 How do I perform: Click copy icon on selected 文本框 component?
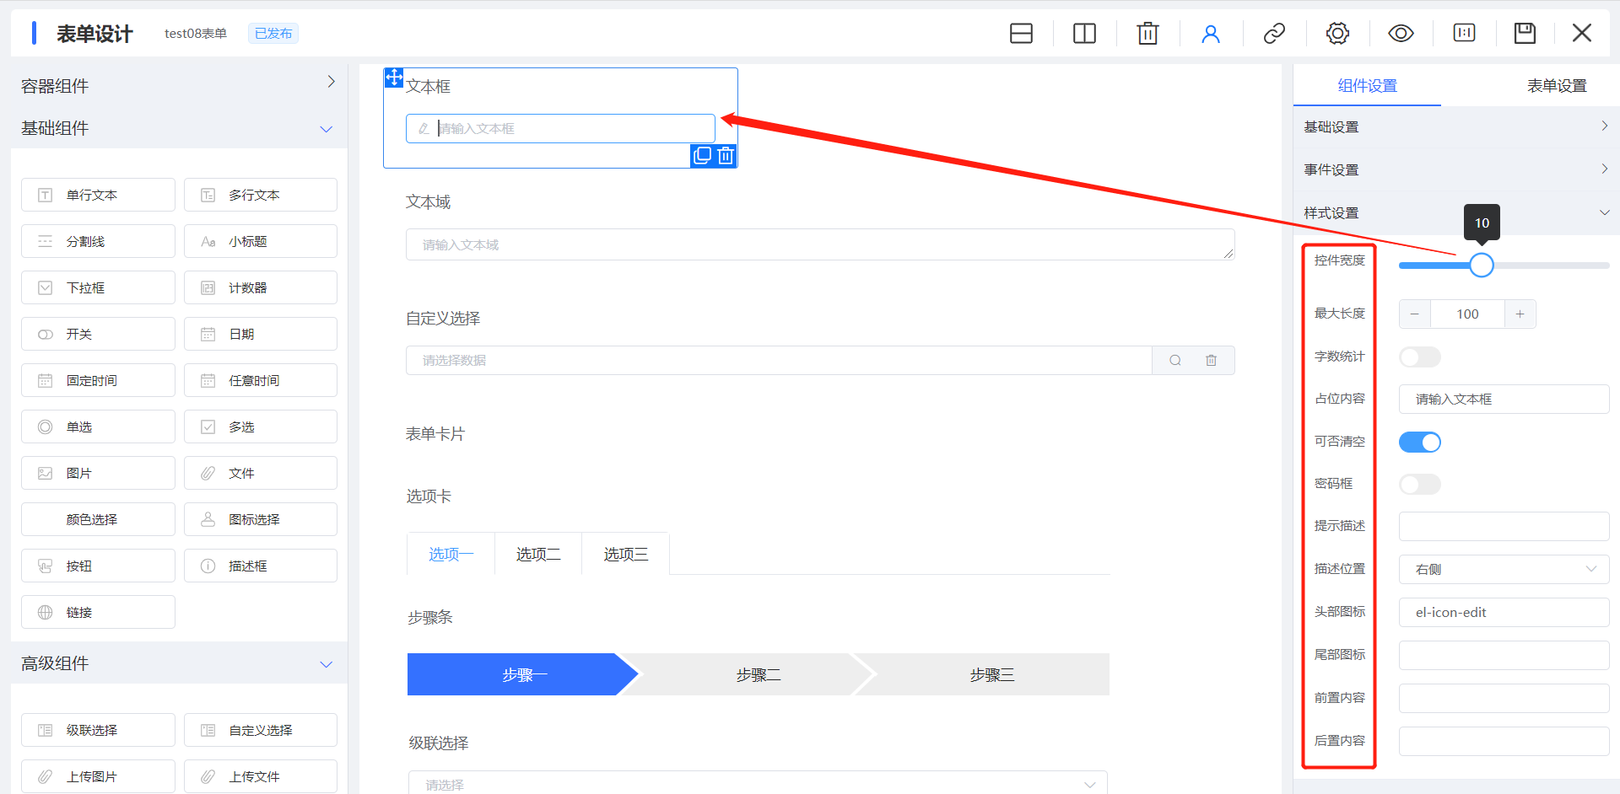[702, 155]
